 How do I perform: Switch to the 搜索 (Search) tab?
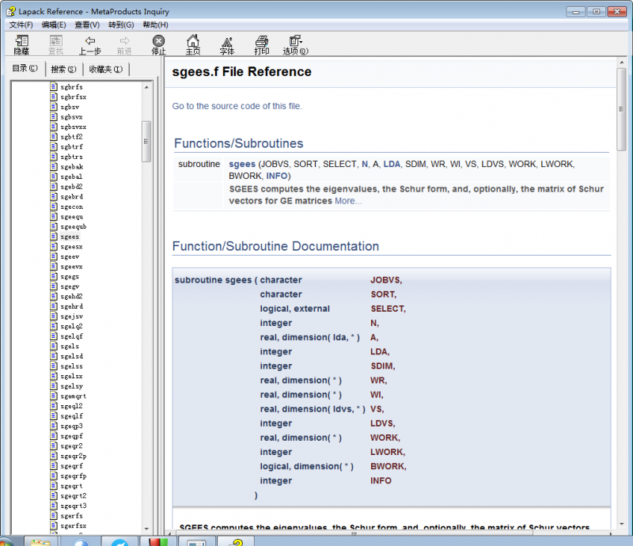tap(64, 69)
